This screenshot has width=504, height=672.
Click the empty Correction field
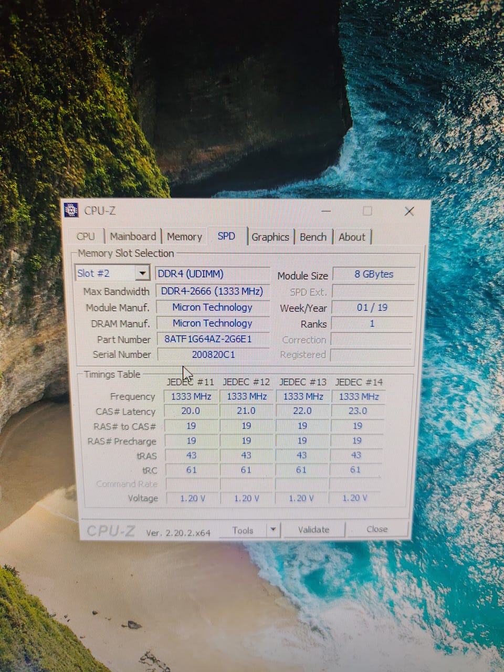tap(372, 340)
